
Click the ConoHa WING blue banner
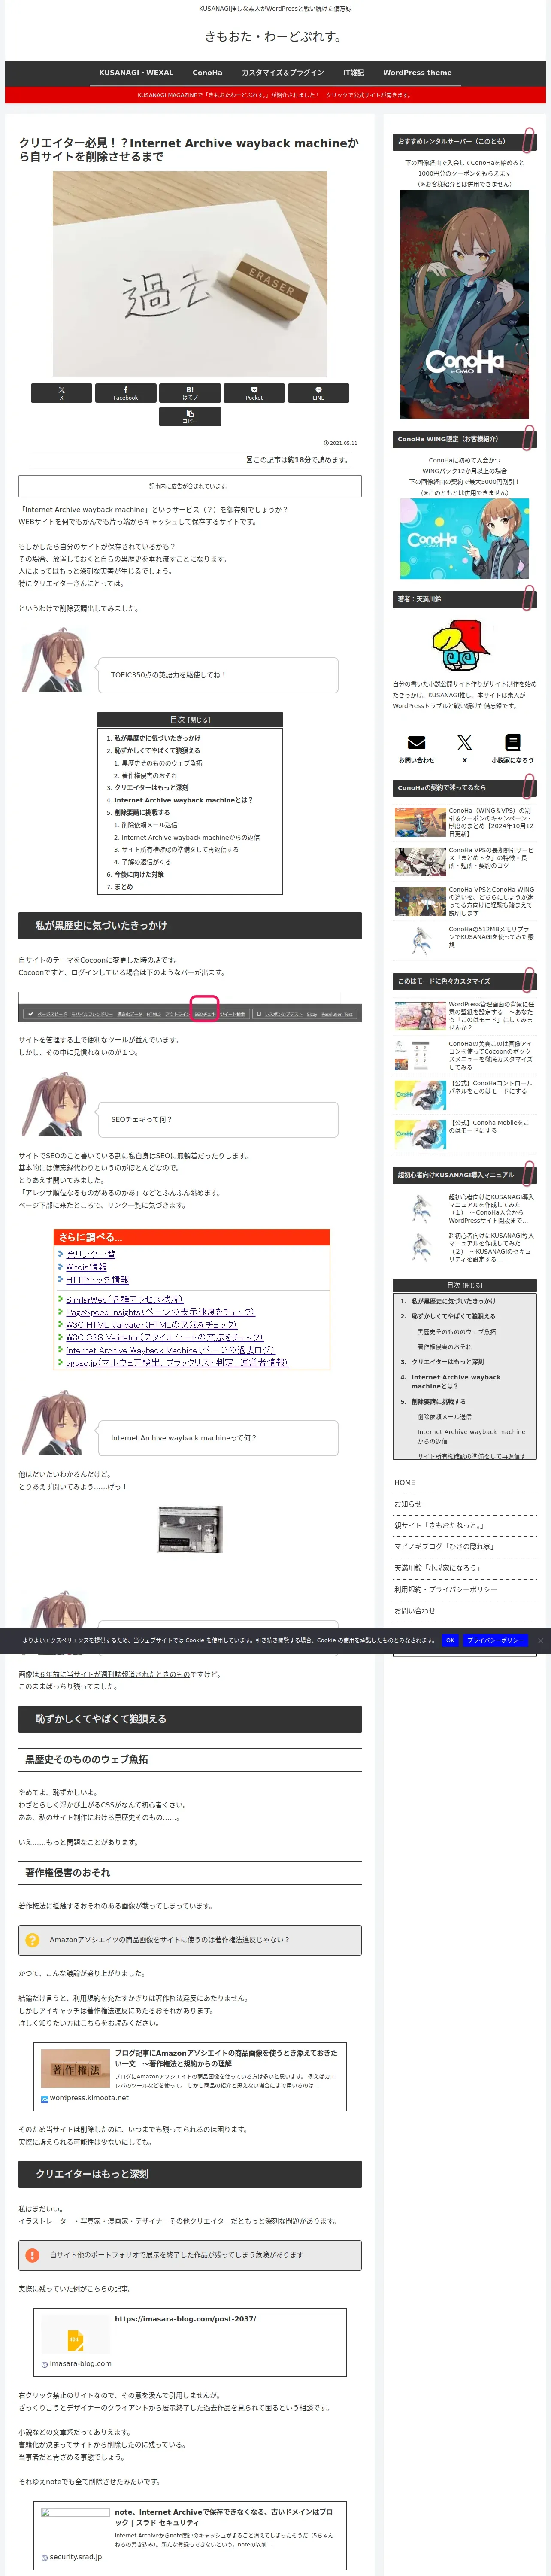point(464,539)
